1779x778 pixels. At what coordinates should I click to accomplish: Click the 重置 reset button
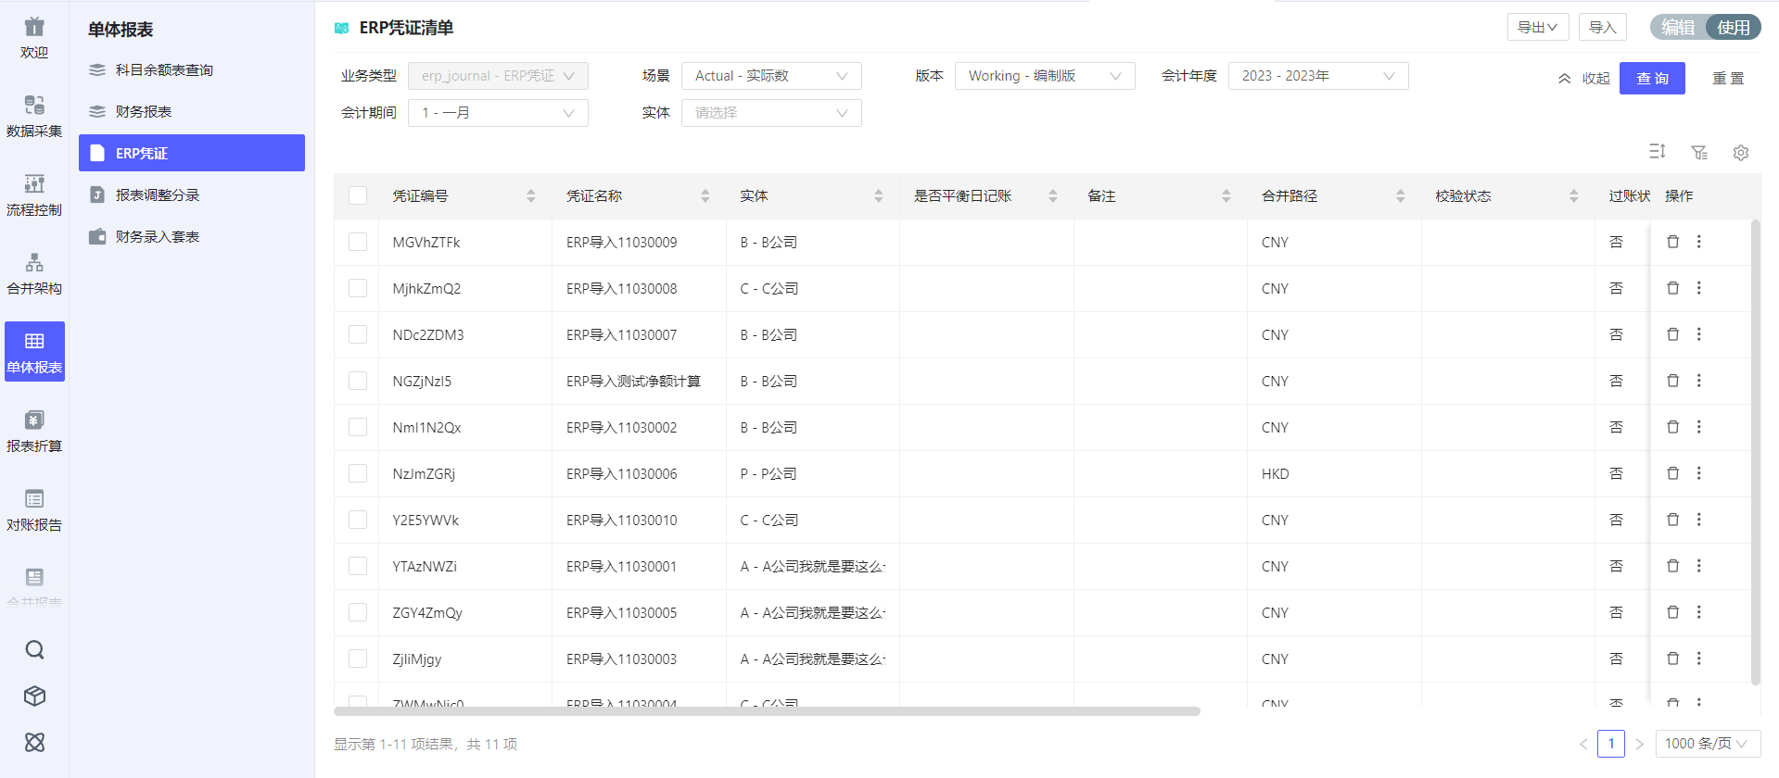click(x=1727, y=79)
